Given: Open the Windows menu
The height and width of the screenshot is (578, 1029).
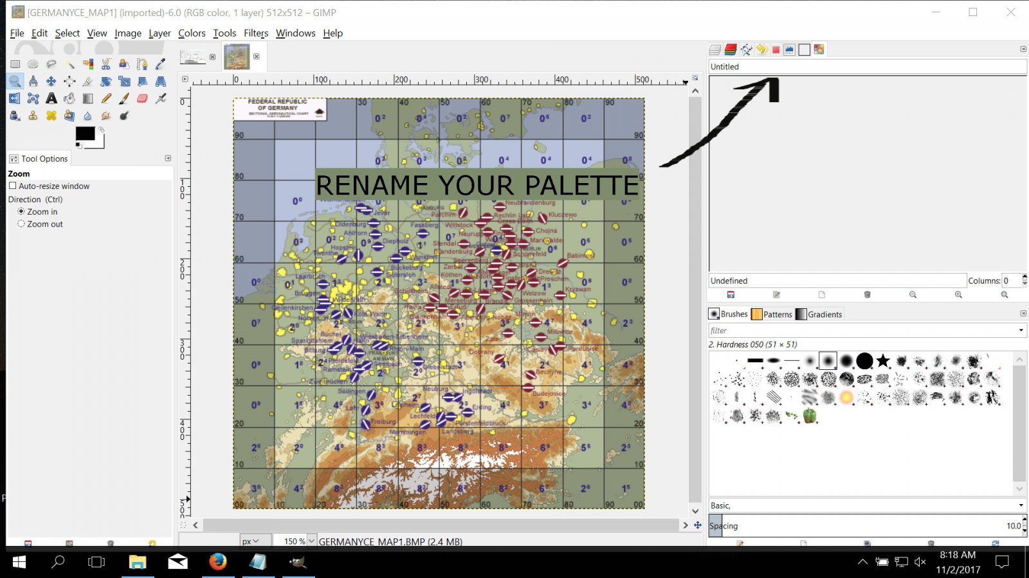Looking at the screenshot, I should [x=296, y=33].
